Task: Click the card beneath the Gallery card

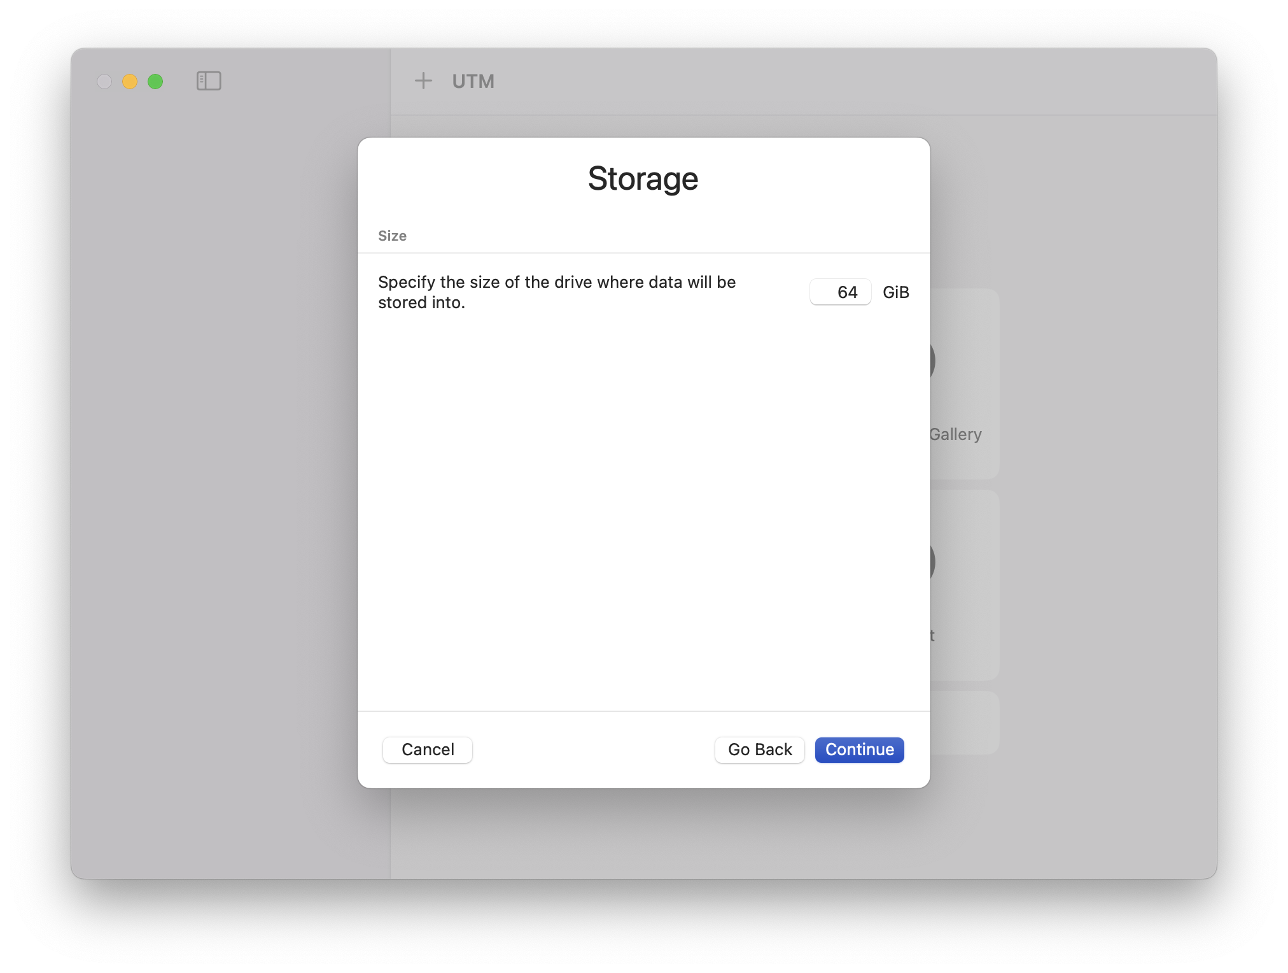Action: [965, 585]
